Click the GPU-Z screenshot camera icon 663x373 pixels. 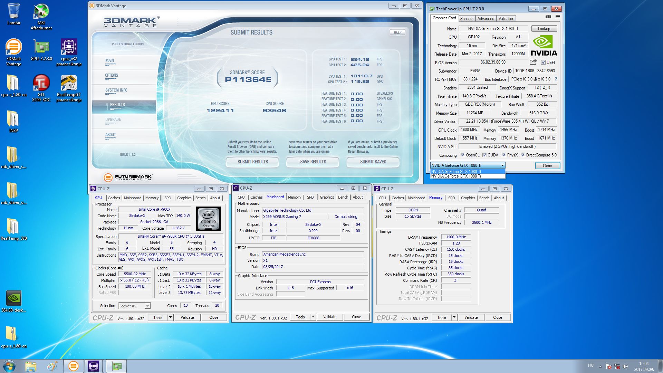548,17
